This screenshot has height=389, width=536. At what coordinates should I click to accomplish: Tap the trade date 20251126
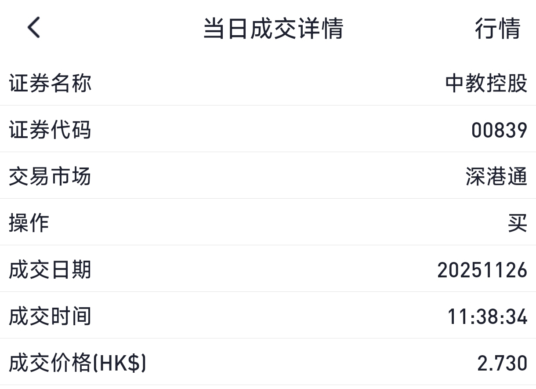(482, 270)
